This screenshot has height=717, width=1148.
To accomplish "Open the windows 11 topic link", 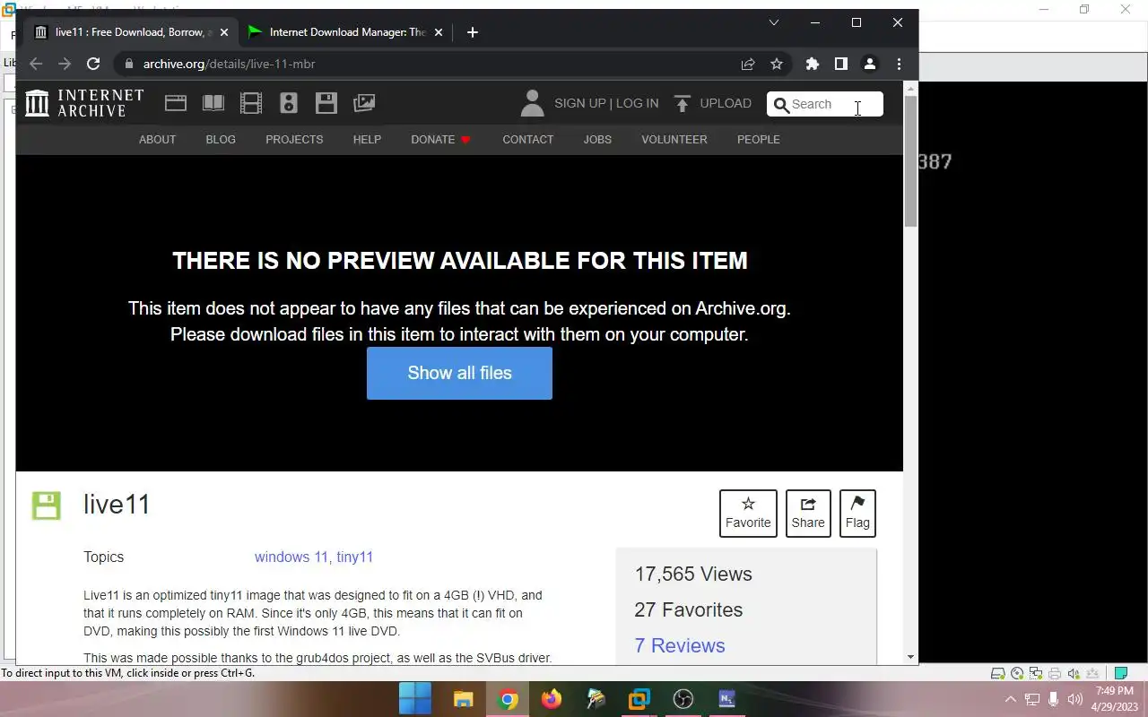I will pyautogui.click(x=291, y=557).
